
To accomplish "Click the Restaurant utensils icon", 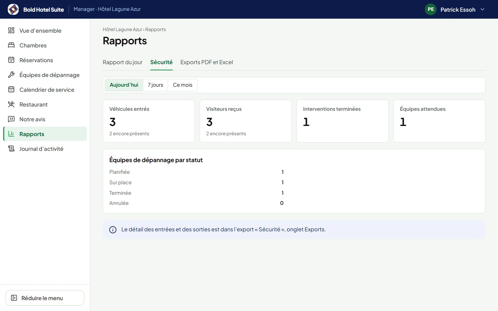I will [x=11, y=104].
